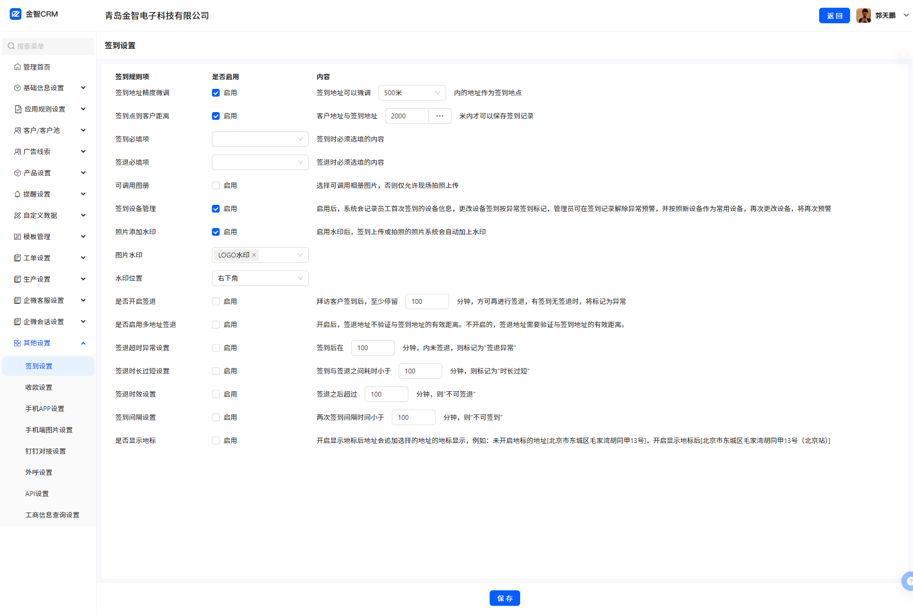
Task: Click the 保存 button
Action: click(x=504, y=598)
